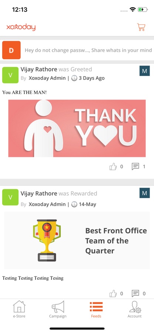Viewport: 154px width, 333px height.
Task: Open the Campaign tab
Action: pos(58,309)
